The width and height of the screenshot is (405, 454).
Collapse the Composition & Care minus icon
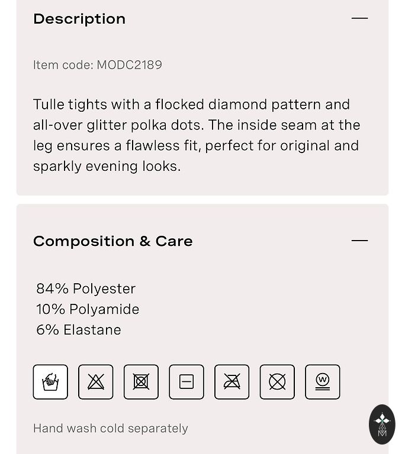[x=359, y=241]
